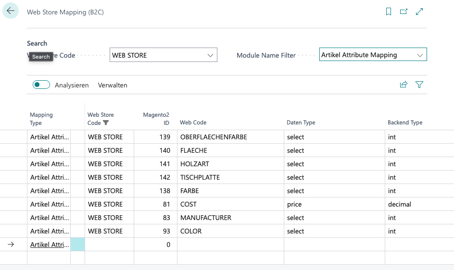Click the bookmark icon
Viewport: 454px width, 270px height.
click(x=389, y=12)
